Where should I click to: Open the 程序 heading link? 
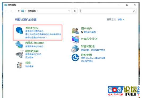click(28, 63)
